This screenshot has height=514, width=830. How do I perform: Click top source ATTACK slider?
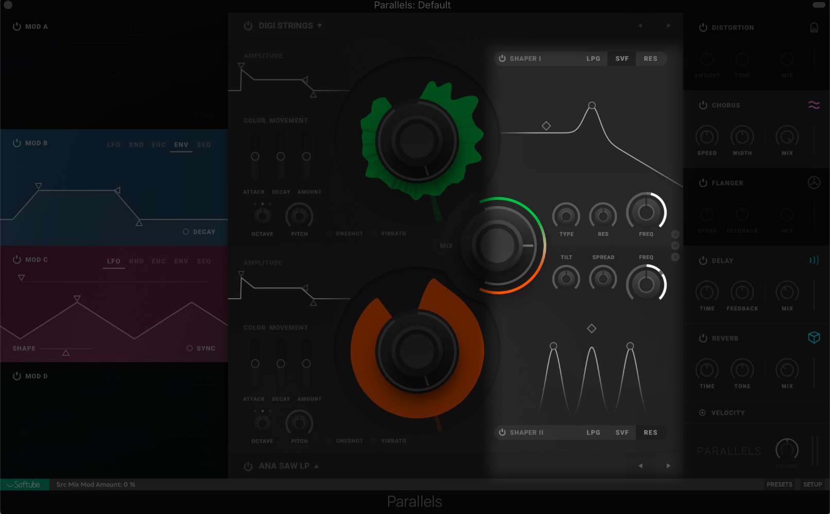(x=255, y=156)
